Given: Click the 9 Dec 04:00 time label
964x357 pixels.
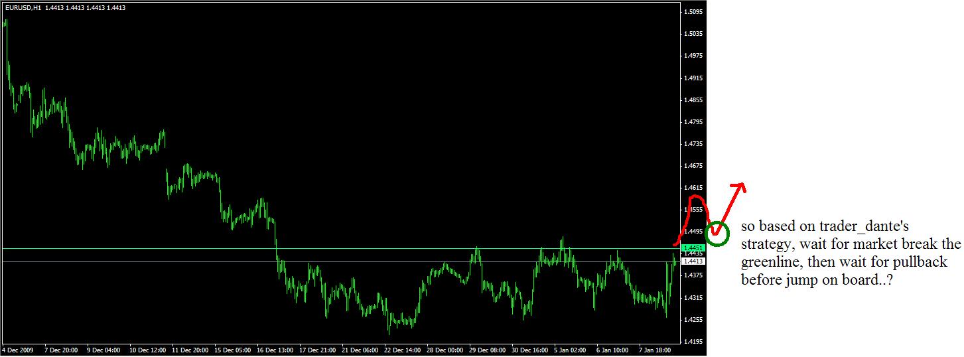Looking at the screenshot, I should pyautogui.click(x=103, y=350).
